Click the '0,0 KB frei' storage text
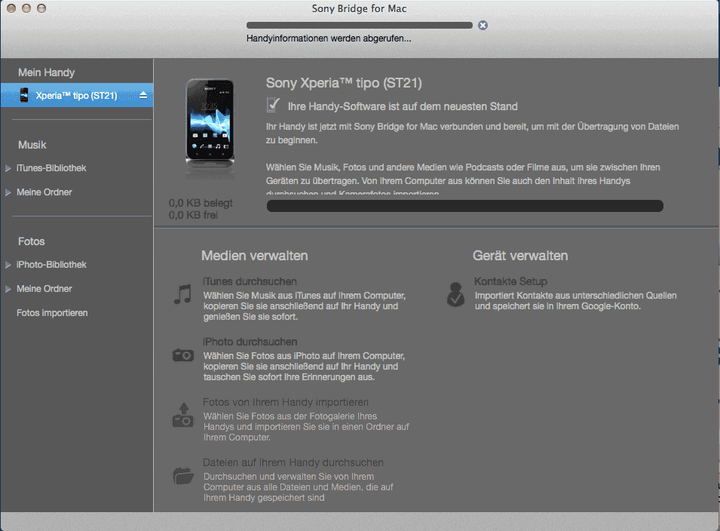This screenshot has height=531, width=720. pyautogui.click(x=193, y=215)
